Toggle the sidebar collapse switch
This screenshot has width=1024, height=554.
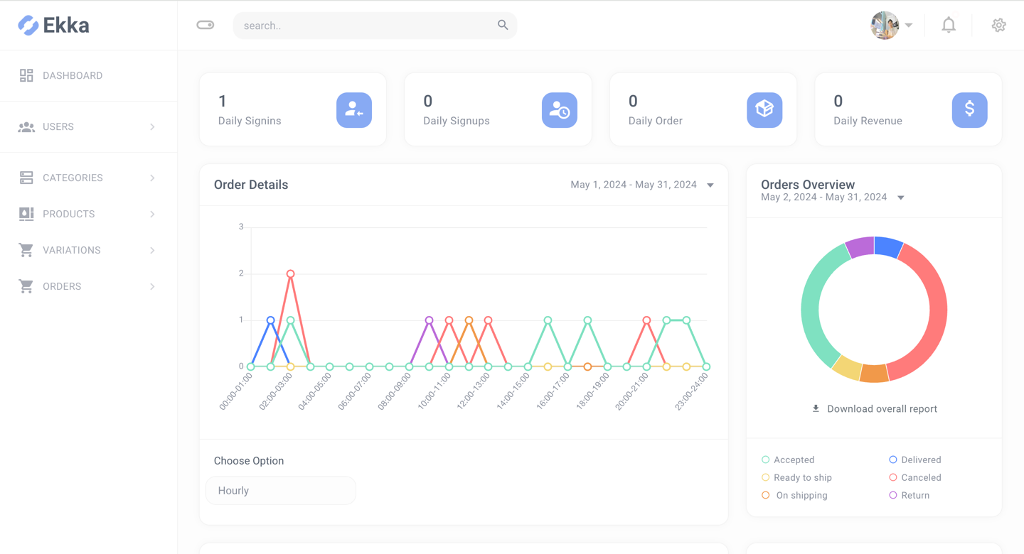click(206, 26)
